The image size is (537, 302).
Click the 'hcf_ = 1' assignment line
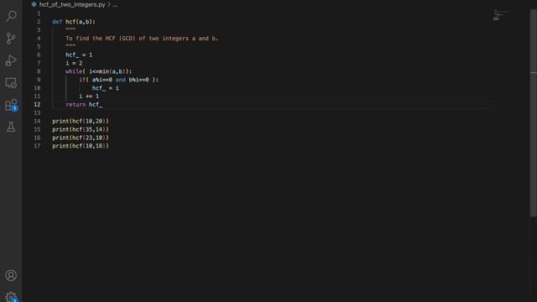(79, 55)
